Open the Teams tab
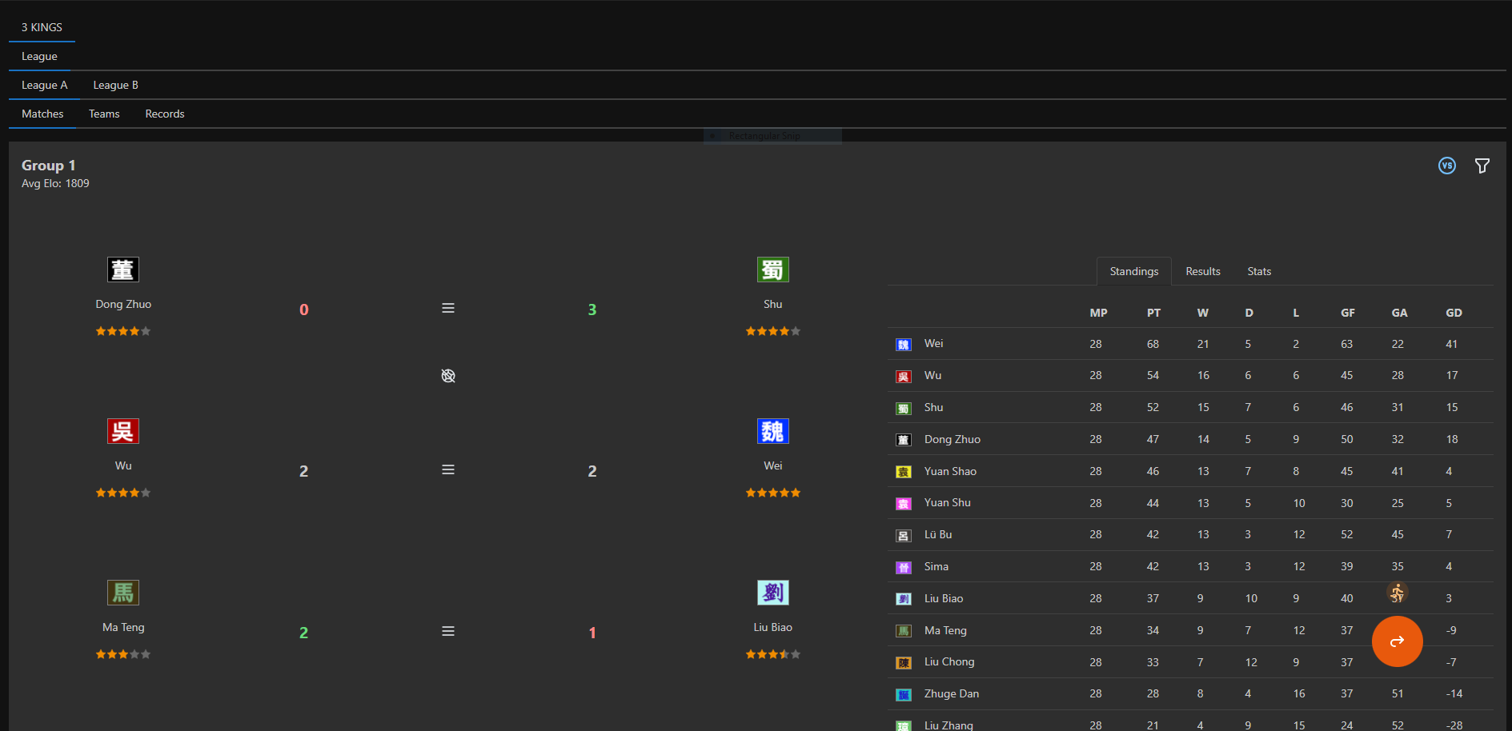The image size is (1512, 731). pos(104,114)
